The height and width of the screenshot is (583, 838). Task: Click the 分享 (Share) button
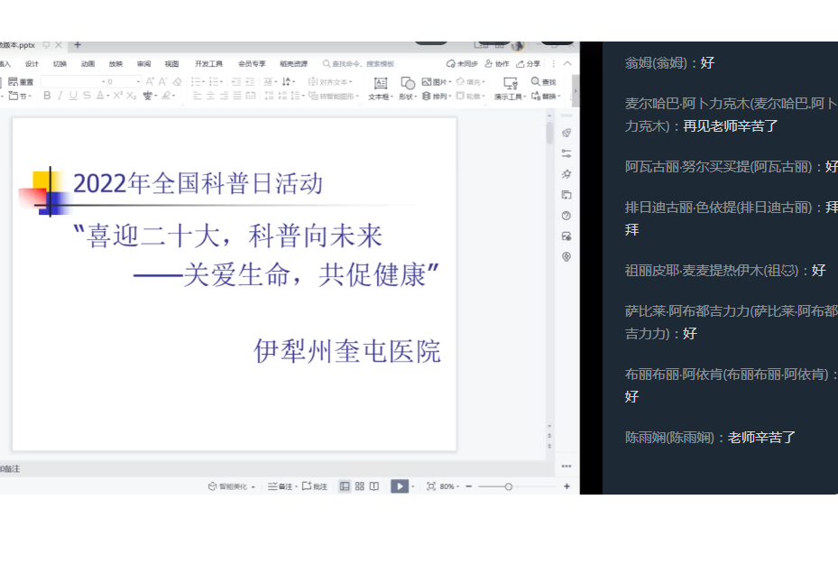(x=530, y=64)
